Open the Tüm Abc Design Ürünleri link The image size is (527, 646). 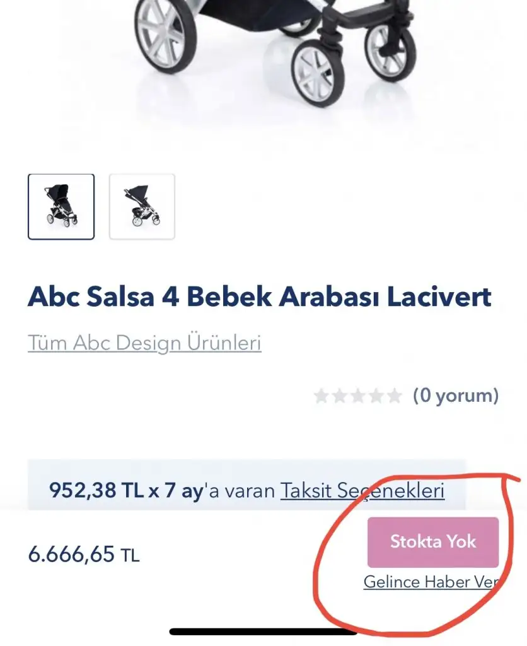pyautogui.click(x=144, y=343)
